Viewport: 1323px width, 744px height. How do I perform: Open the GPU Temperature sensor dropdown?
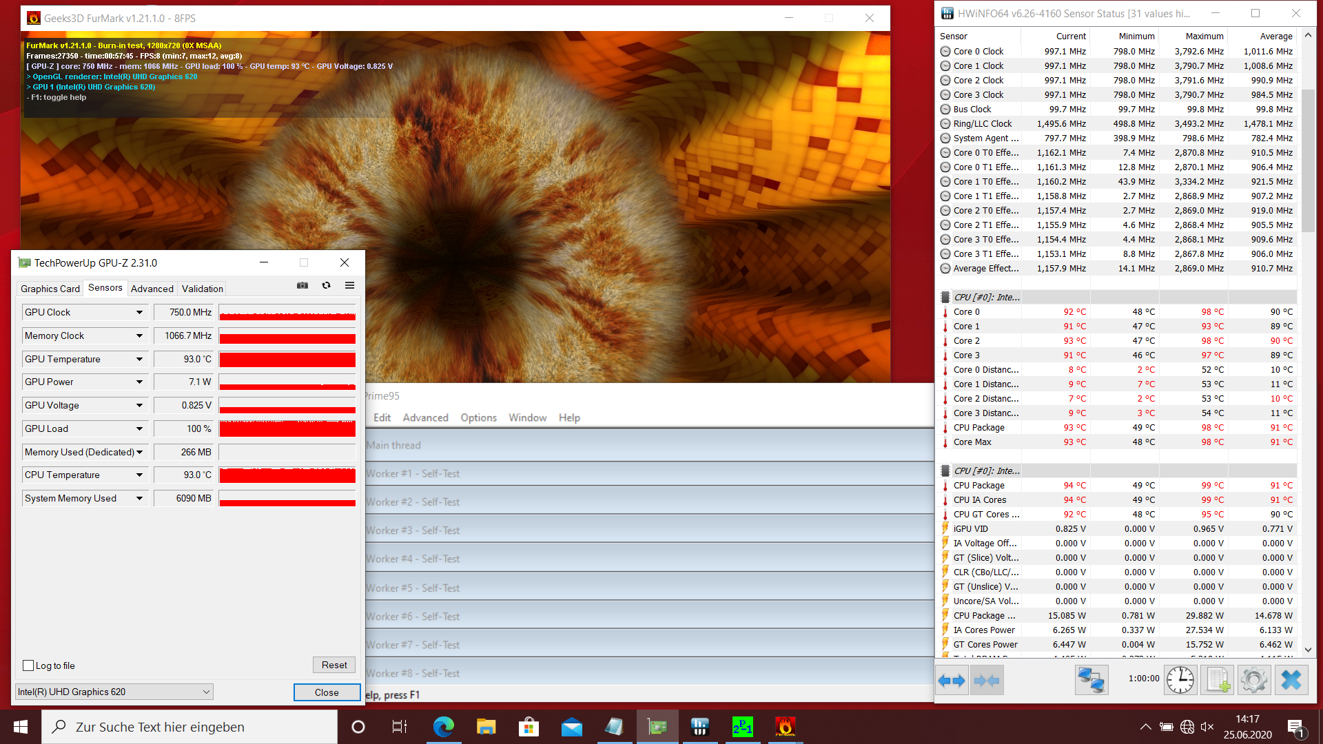[x=139, y=360]
